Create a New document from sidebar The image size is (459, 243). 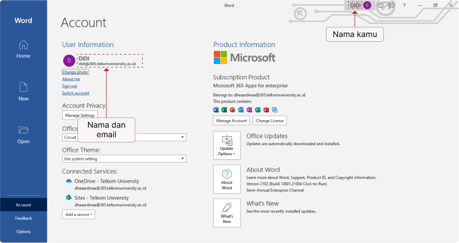coord(23,92)
